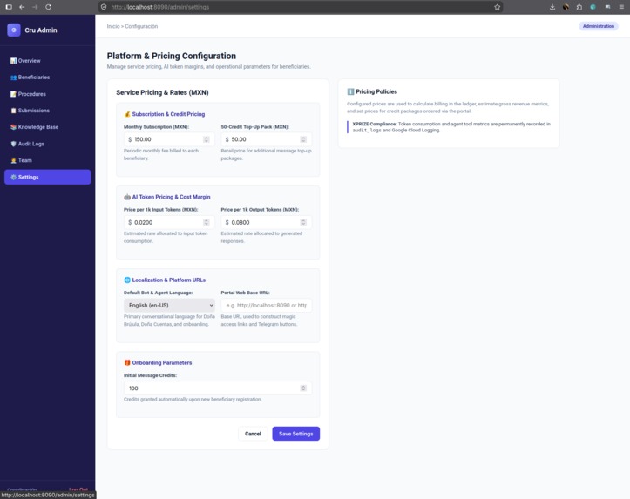This screenshot has width=630, height=499.
Task: Focus the Initial Message Credits field
Action: pyautogui.click(x=217, y=388)
